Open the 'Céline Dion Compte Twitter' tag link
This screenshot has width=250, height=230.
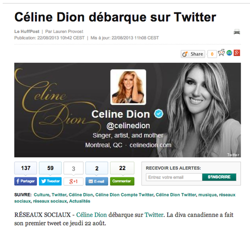(124, 194)
